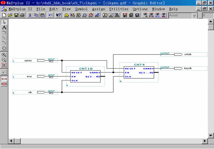Open the Simulator toolbar icon
The width and height of the screenshot is (214, 149).
click(x=85, y=15)
